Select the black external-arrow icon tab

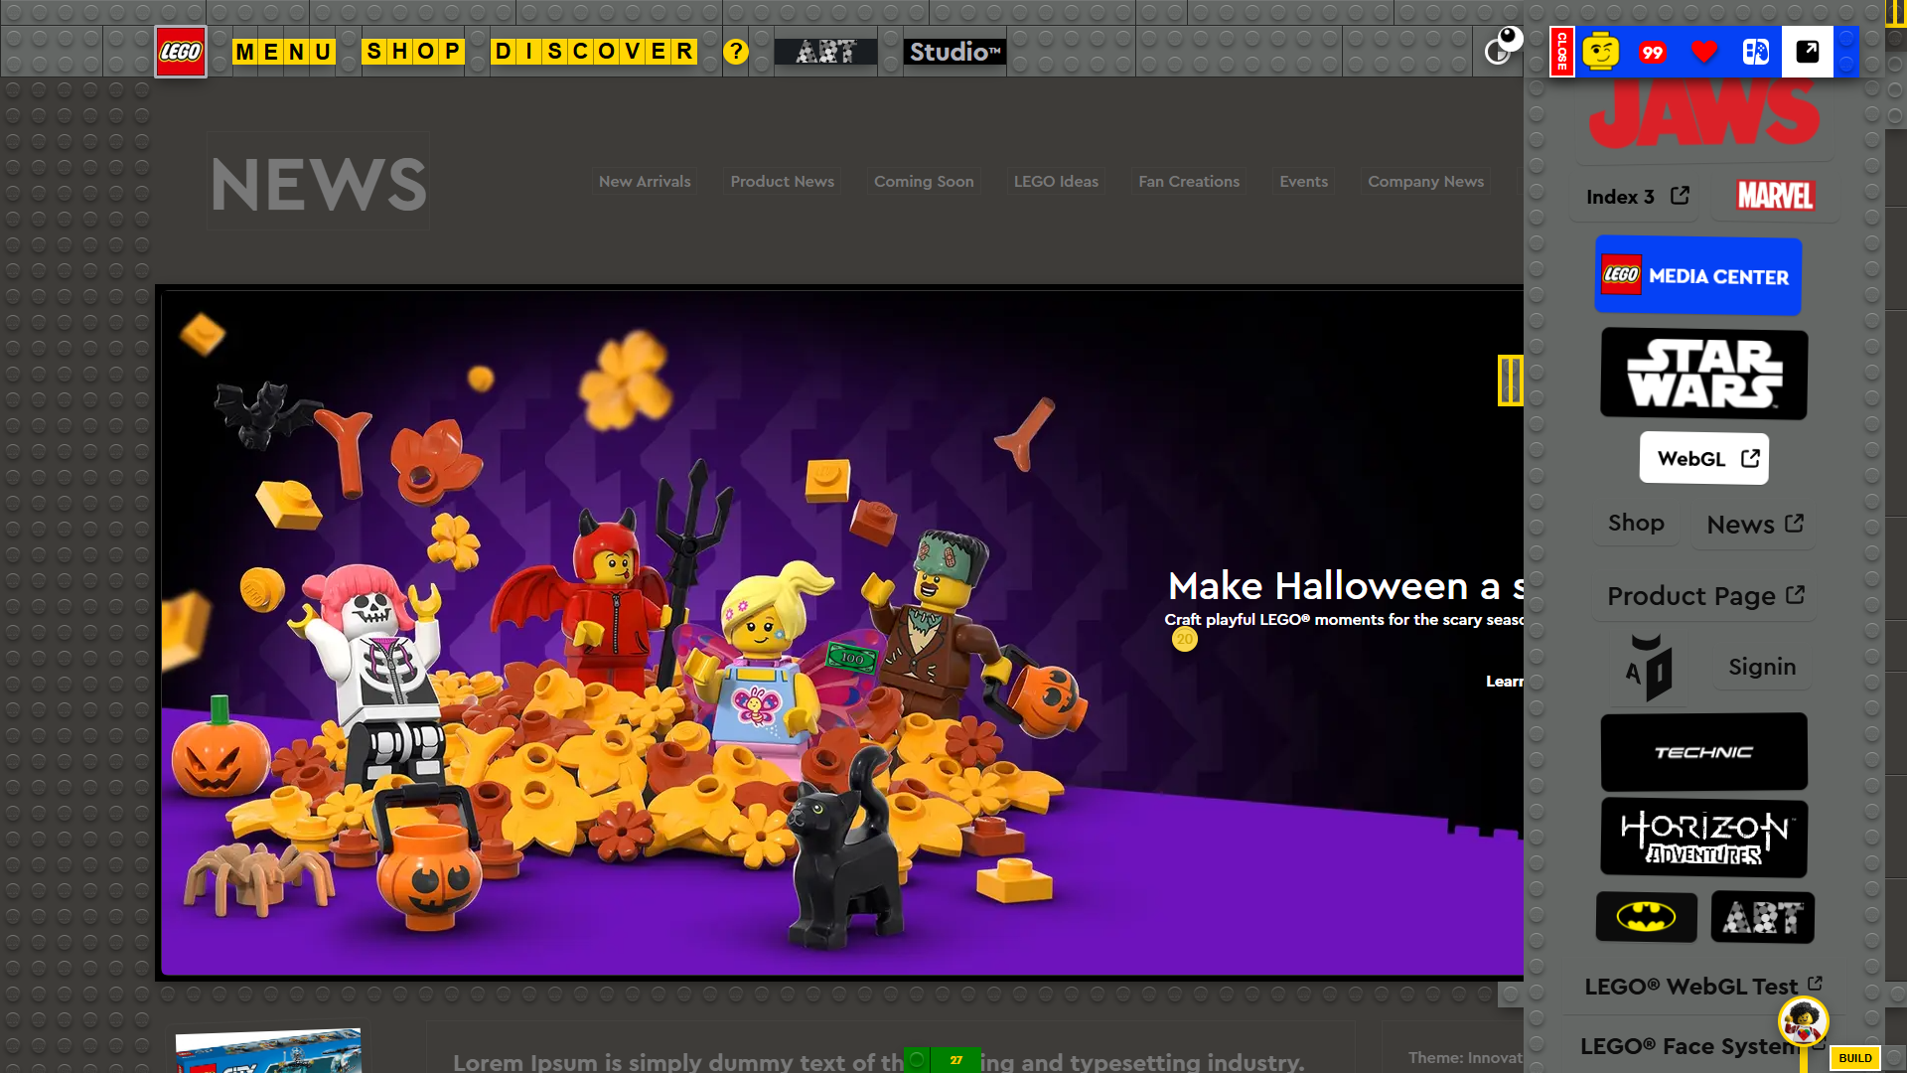(x=1808, y=52)
